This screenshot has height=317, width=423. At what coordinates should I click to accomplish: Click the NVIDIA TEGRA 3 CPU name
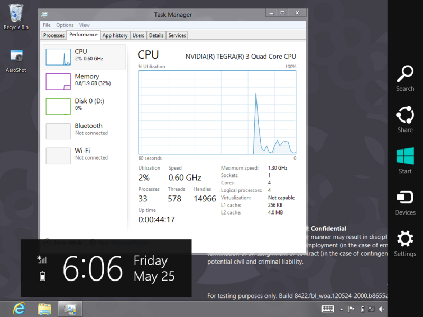point(241,57)
